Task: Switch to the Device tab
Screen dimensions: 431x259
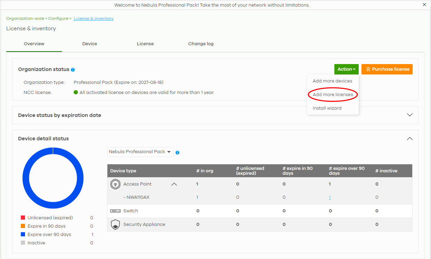Action: tap(90, 44)
